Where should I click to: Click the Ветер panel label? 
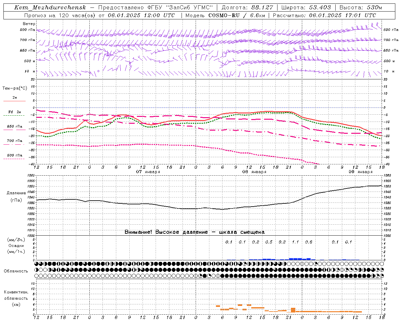point(29,24)
